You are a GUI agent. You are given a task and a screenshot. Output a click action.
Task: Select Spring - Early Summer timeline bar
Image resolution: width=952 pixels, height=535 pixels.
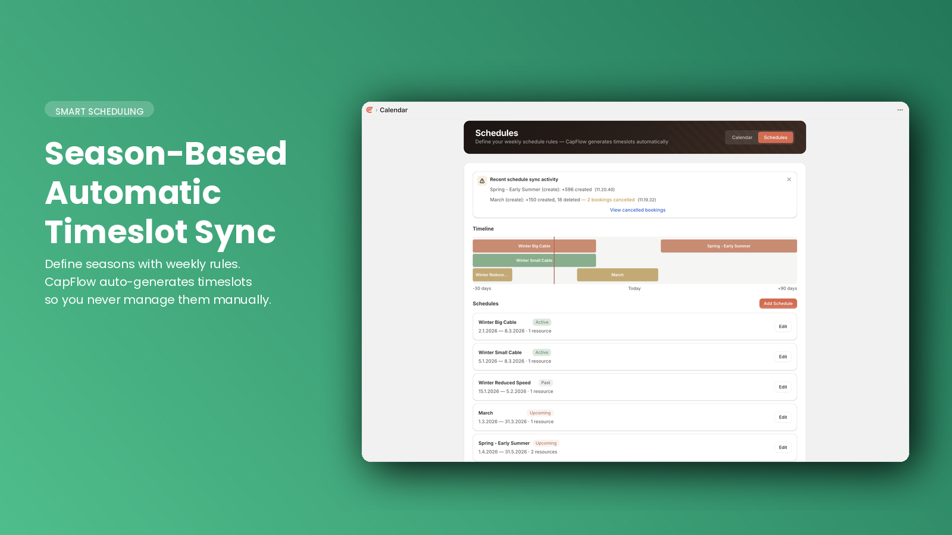coord(728,246)
